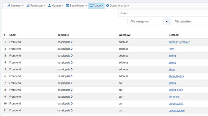Click the cubes icon beside Producten

click(x=28, y=6)
